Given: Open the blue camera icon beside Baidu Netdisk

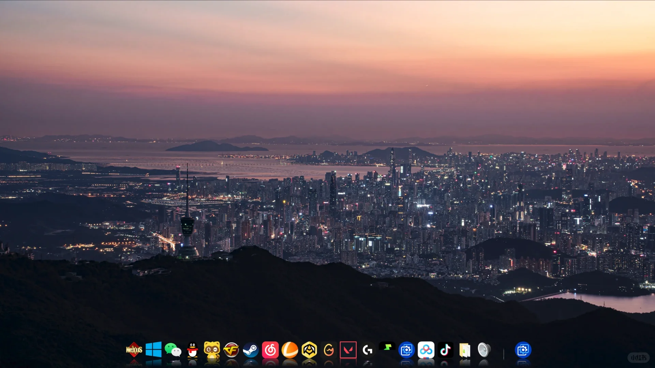Looking at the screenshot, I should point(406,350).
